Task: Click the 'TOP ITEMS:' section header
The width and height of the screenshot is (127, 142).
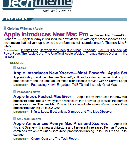Action: (x=17, y=19)
